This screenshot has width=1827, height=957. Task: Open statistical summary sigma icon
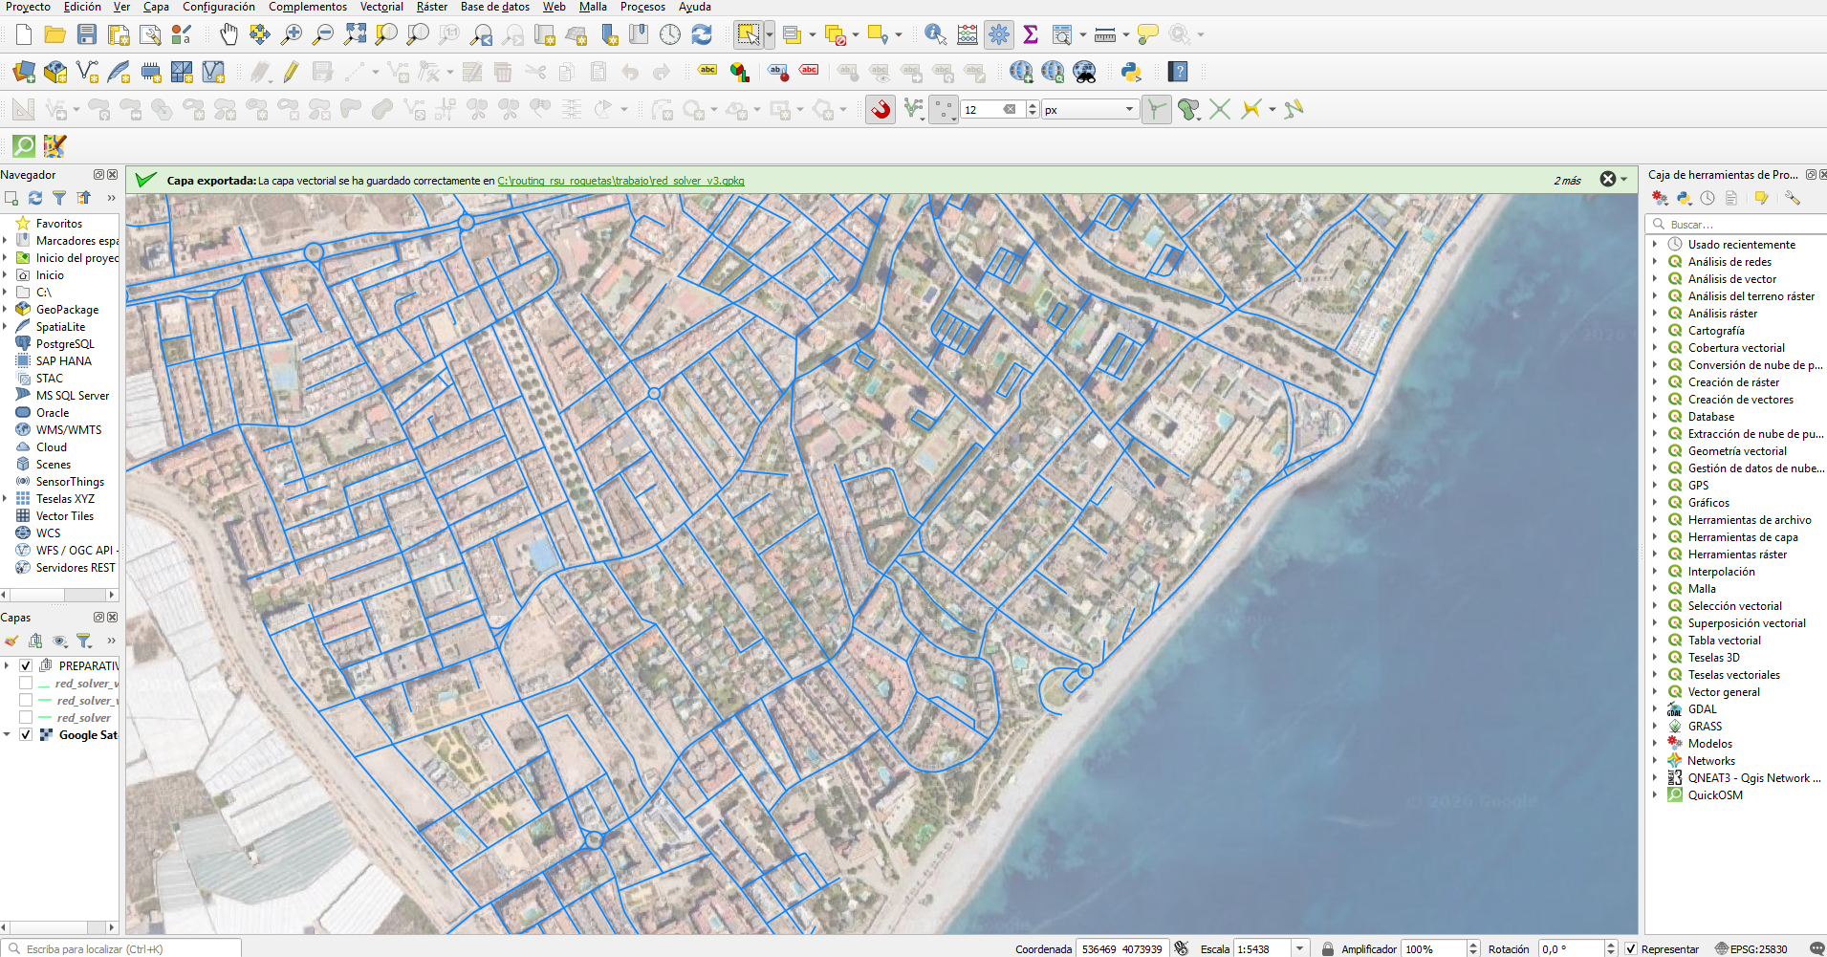[1031, 35]
